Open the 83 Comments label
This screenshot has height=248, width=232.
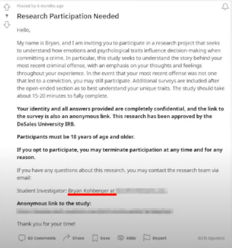(41, 238)
